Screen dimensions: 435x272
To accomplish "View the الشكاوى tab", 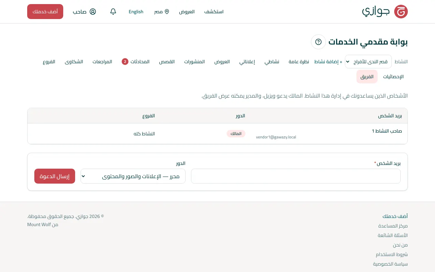I will 74,62.
